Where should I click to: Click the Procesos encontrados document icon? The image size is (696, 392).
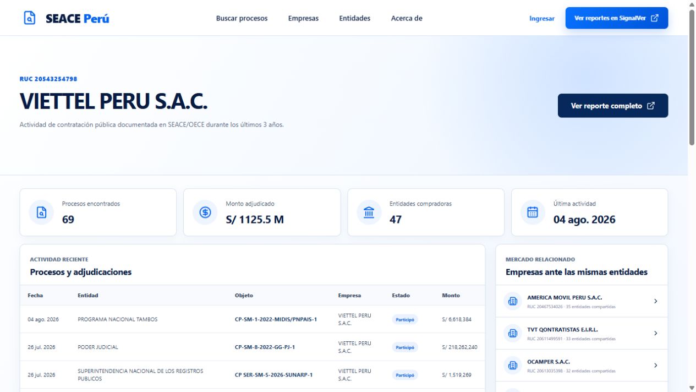pos(41,213)
